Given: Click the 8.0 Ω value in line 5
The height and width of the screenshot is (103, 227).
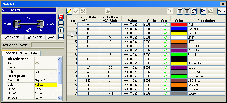Looking at the screenshot, I should [132, 42].
